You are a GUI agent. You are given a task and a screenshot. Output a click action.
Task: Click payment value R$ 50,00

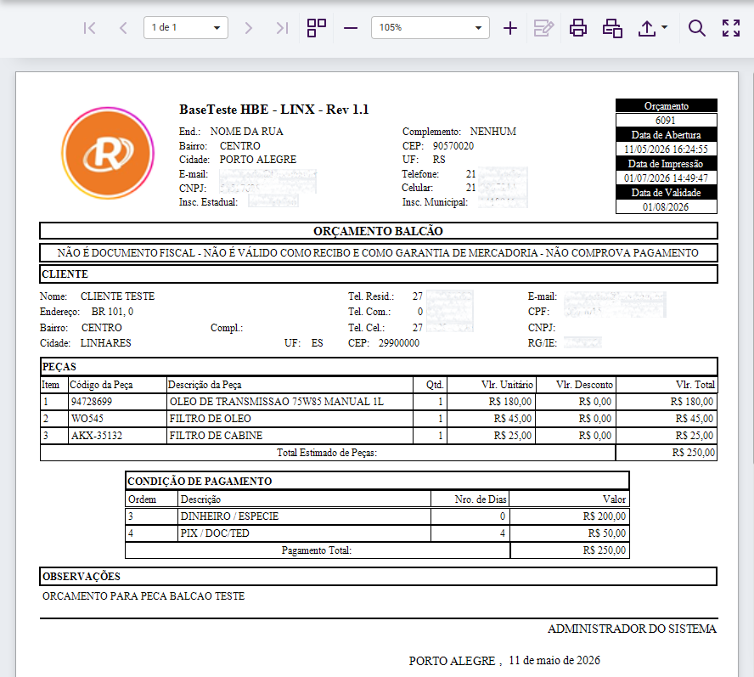pyautogui.click(x=607, y=533)
